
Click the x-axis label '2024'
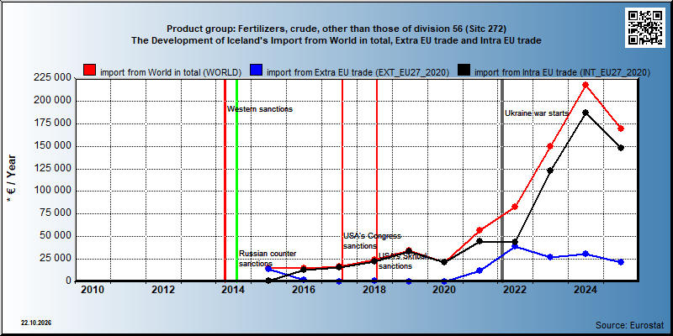pyautogui.click(x=586, y=290)
